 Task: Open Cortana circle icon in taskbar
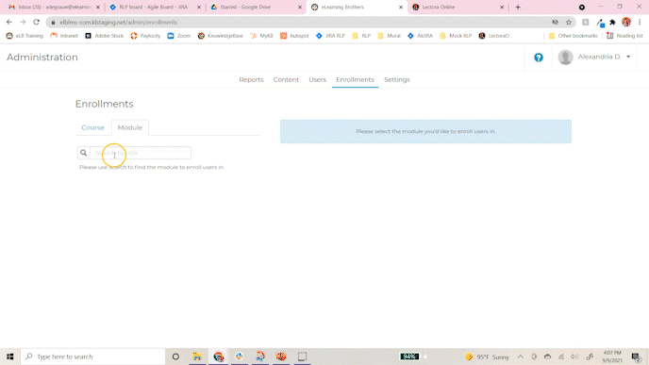coord(175,357)
